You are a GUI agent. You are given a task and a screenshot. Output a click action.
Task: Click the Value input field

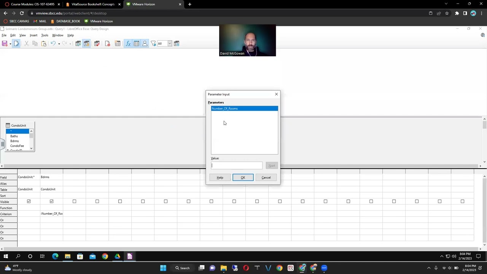[x=237, y=166]
